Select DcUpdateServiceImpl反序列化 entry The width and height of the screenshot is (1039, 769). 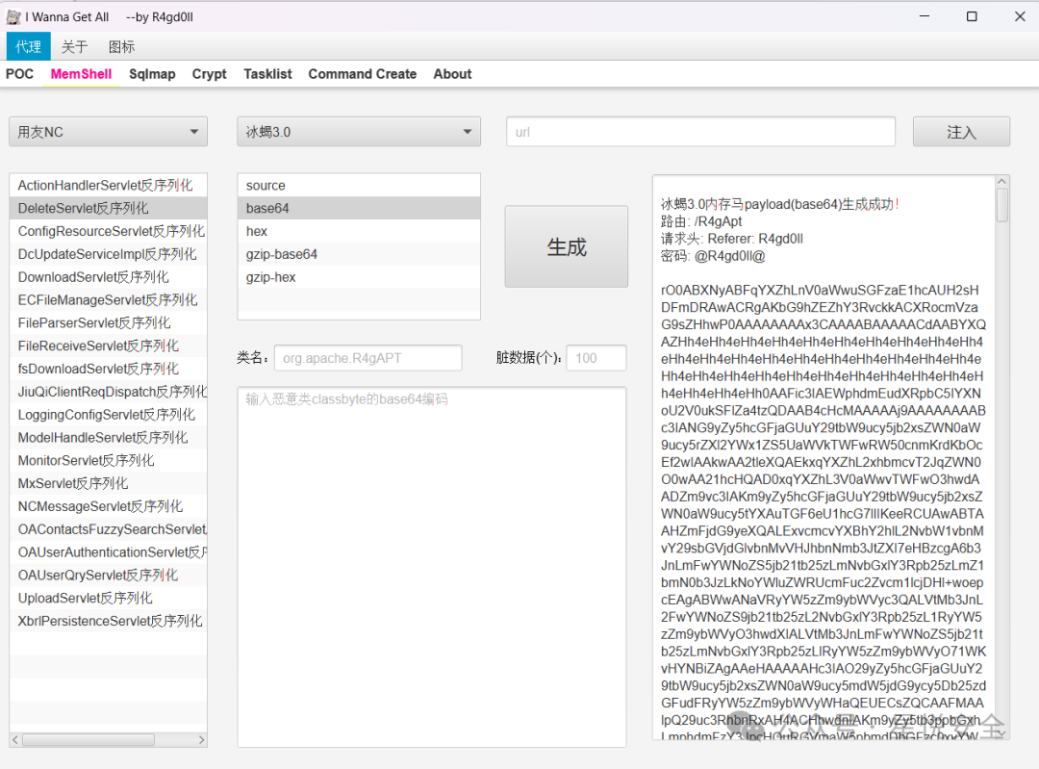[x=108, y=254]
